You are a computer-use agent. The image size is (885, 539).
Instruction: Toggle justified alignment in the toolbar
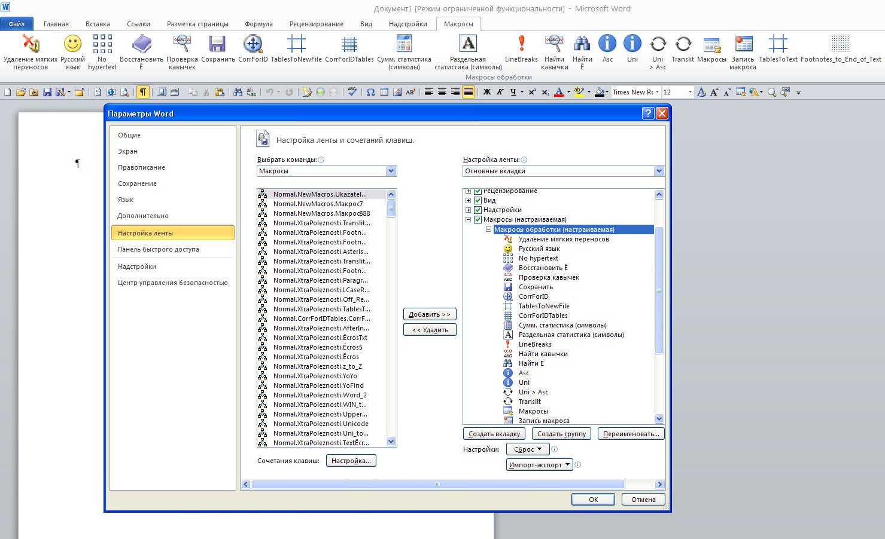pos(469,92)
